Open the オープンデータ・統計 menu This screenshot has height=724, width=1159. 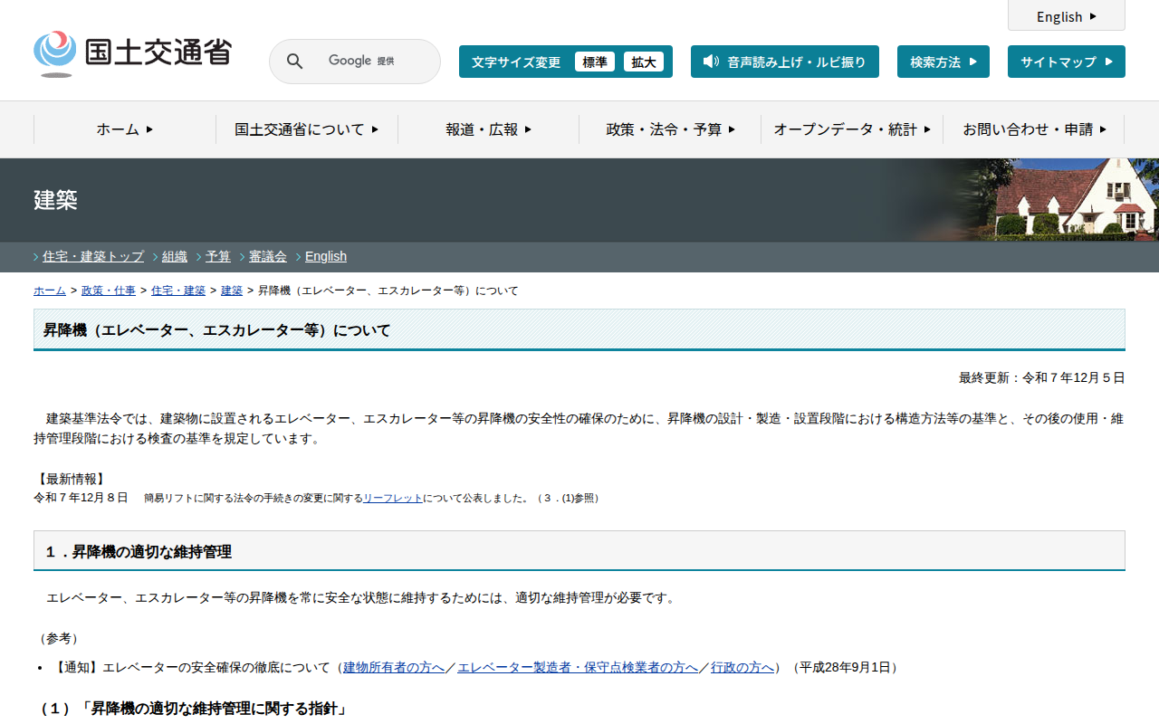click(x=852, y=129)
